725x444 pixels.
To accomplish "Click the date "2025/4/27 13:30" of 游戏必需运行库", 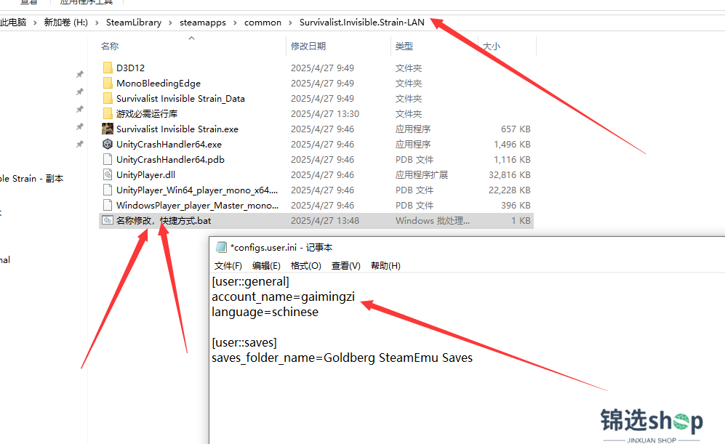I will coord(324,113).
